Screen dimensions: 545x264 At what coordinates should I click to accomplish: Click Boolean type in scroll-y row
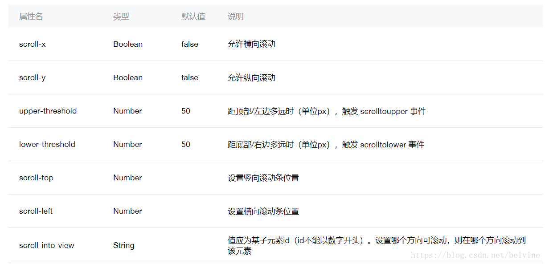(128, 77)
